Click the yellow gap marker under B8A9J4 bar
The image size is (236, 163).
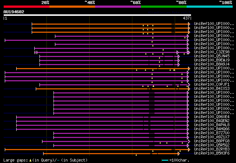click(159, 66)
